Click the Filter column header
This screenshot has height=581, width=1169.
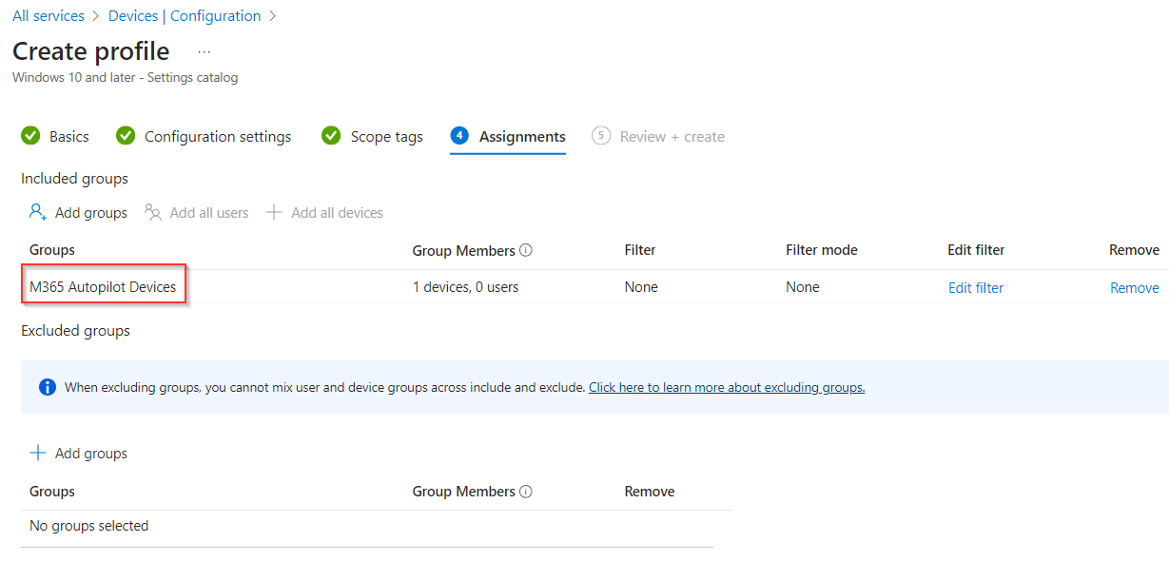click(640, 250)
